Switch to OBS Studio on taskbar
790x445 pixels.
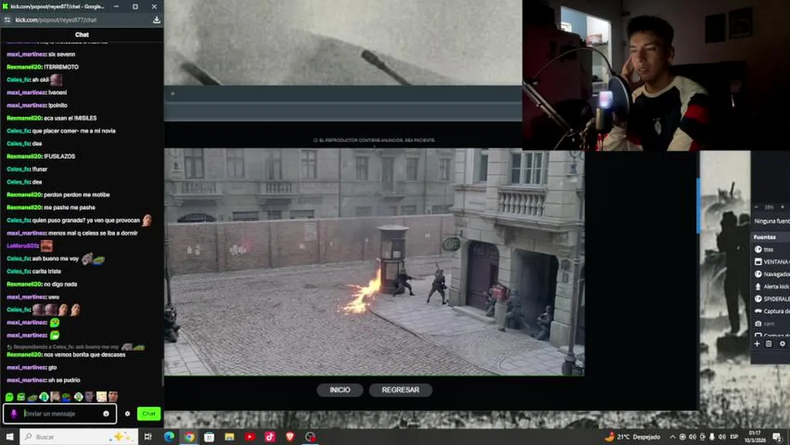coord(310,437)
